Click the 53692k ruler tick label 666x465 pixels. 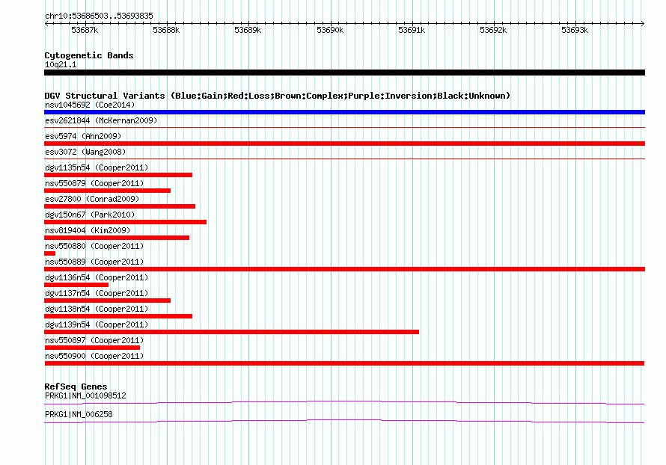pos(493,30)
